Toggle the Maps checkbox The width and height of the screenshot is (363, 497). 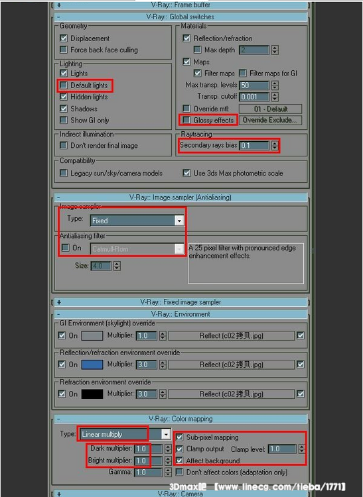point(186,62)
